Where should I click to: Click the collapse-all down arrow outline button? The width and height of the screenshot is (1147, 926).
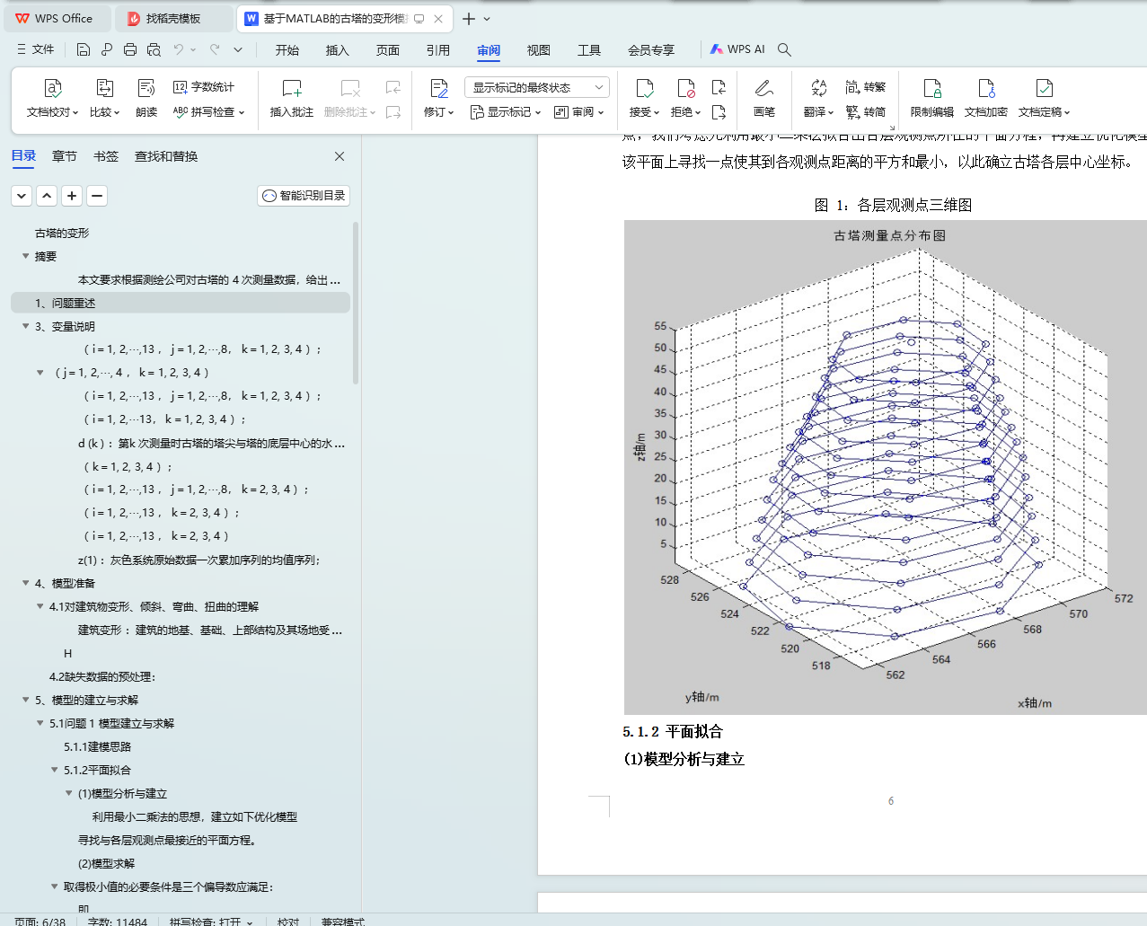coord(22,195)
